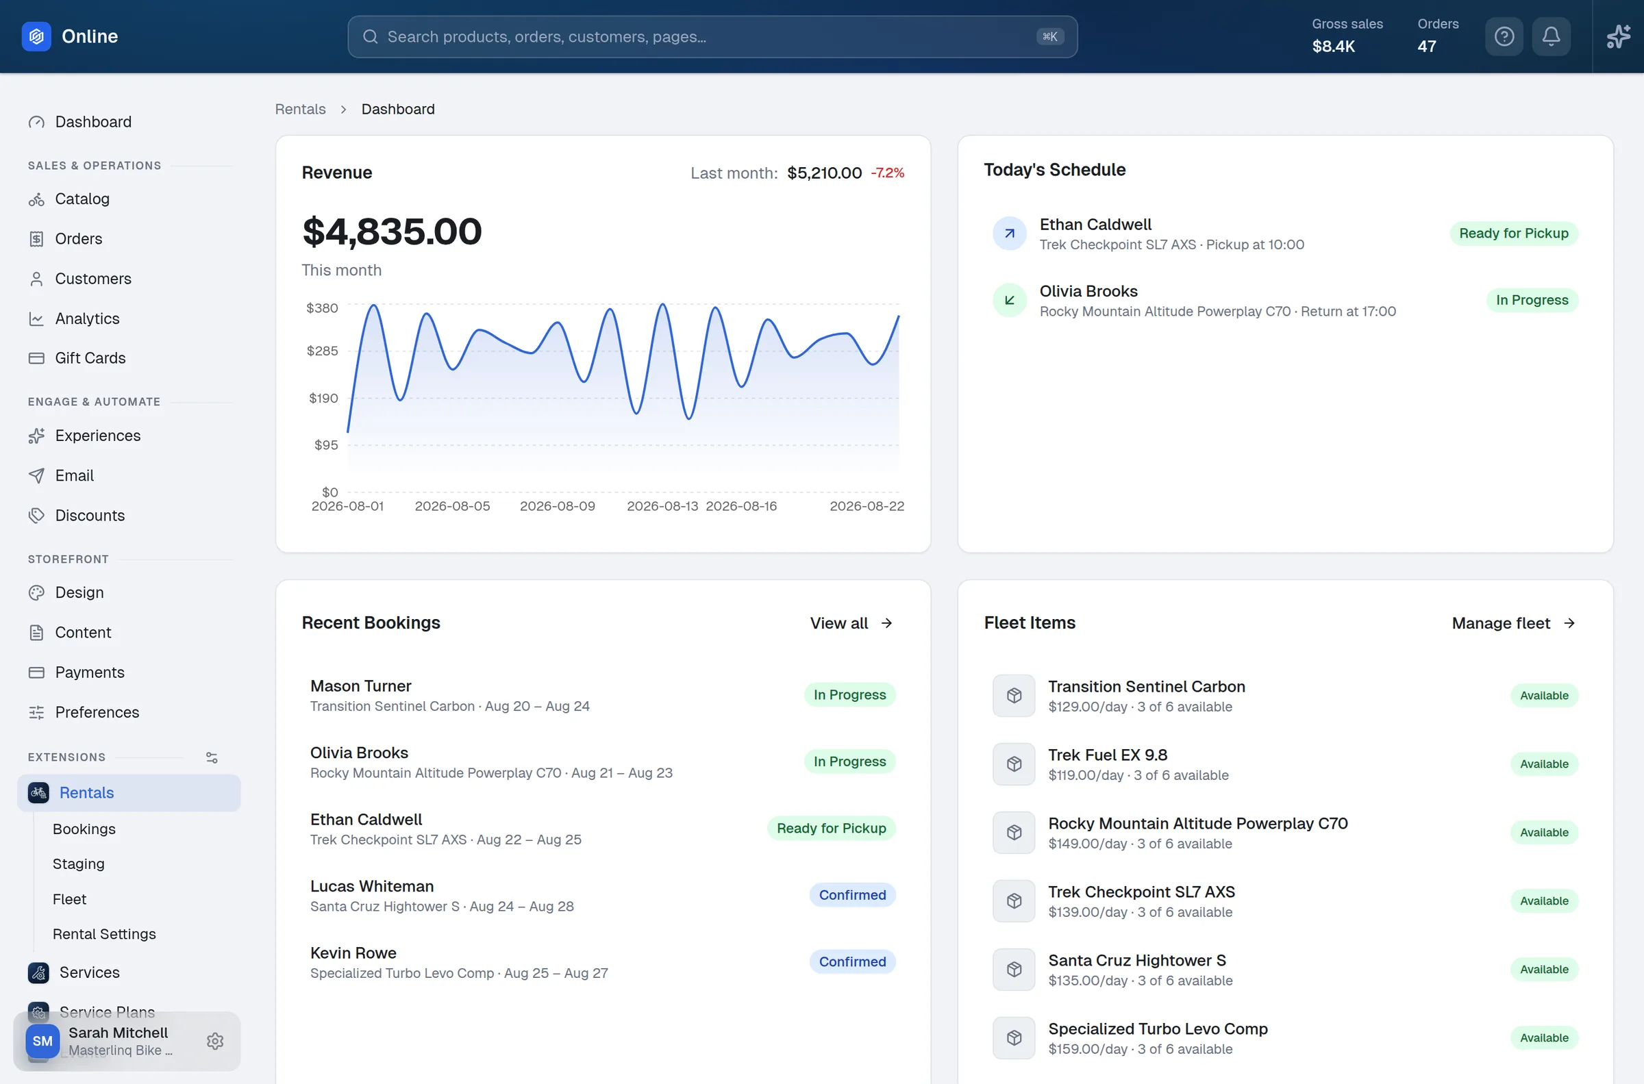Open the sparkle AI assistant icon
The image size is (1644, 1084).
click(1618, 37)
